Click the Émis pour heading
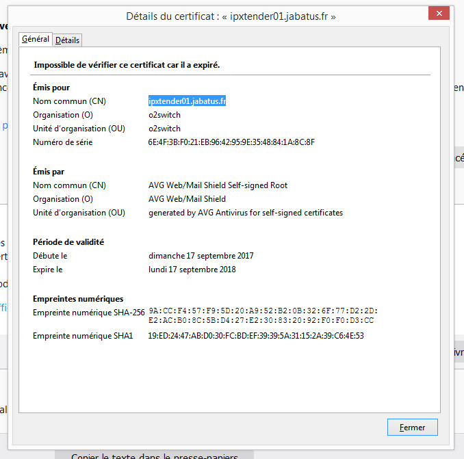 pyautogui.click(x=51, y=88)
